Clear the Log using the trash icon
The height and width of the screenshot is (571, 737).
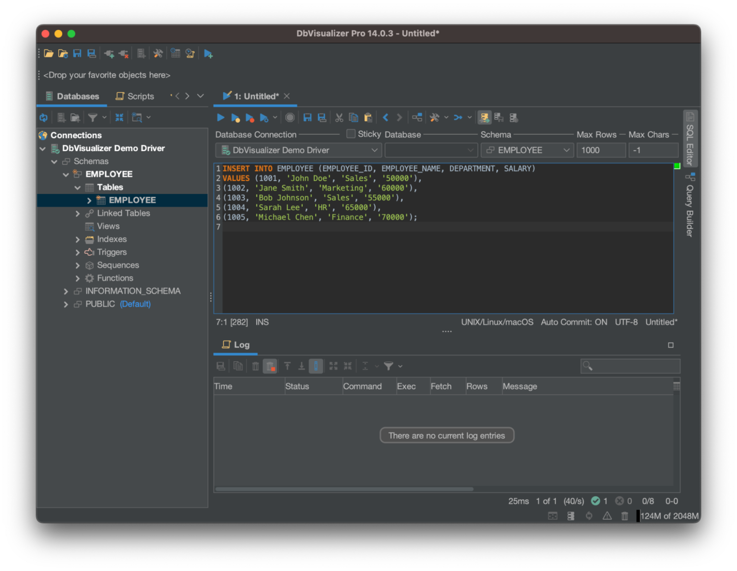click(255, 366)
